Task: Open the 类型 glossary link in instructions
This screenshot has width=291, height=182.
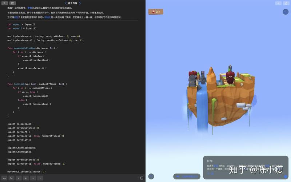Action: (16, 17)
